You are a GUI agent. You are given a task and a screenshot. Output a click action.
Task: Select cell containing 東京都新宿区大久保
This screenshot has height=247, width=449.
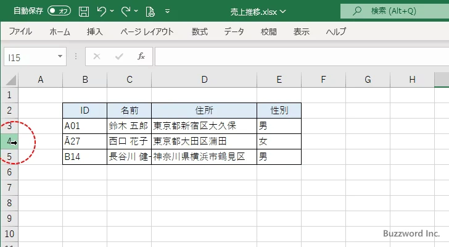[x=204, y=126]
